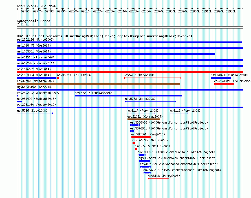Click the 62930k ruler position

tap(230, 11)
